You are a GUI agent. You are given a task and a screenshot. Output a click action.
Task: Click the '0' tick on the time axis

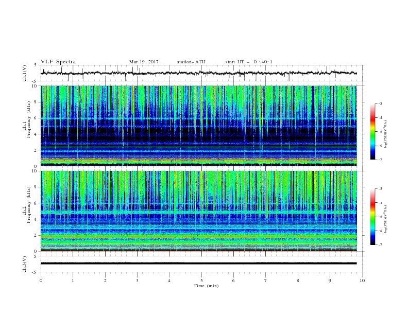41,281
